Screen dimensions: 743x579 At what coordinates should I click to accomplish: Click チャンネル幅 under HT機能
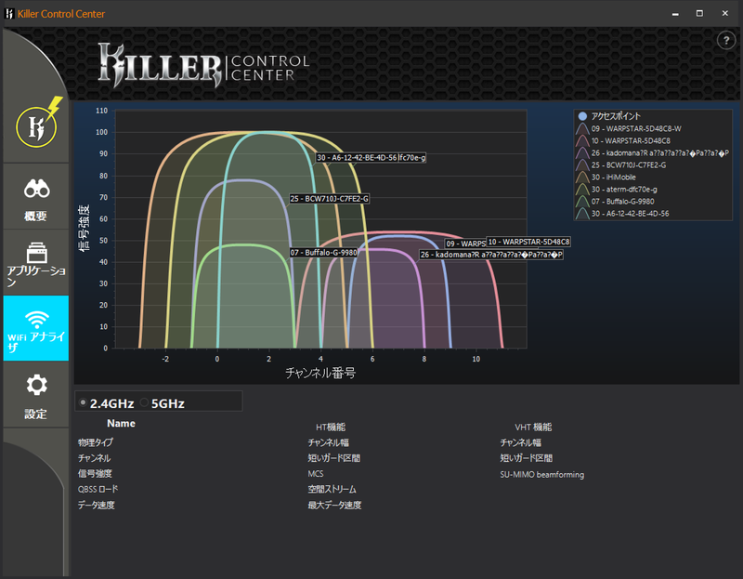[329, 443]
